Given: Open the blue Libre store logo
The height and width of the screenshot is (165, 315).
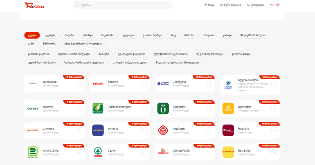Looking at the screenshot, I should [x=98, y=130].
